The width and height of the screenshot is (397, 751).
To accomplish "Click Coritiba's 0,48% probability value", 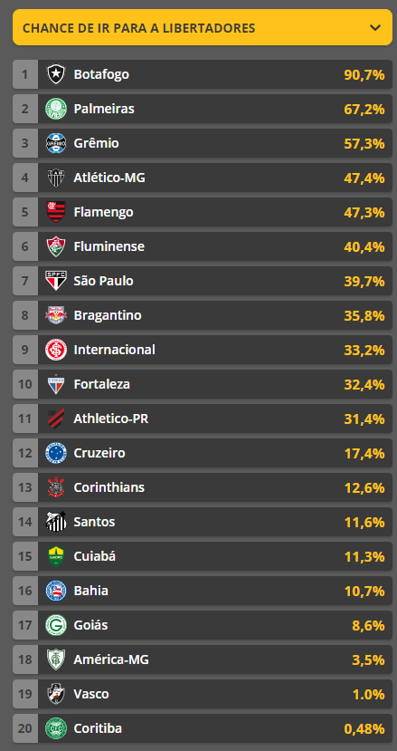I will coord(364,729).
